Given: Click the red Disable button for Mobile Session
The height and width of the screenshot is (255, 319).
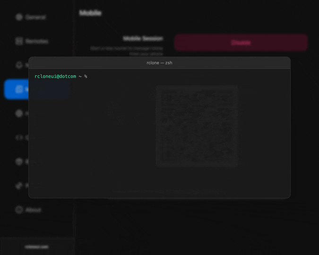Looking at the screenshot, I should 241,42.
